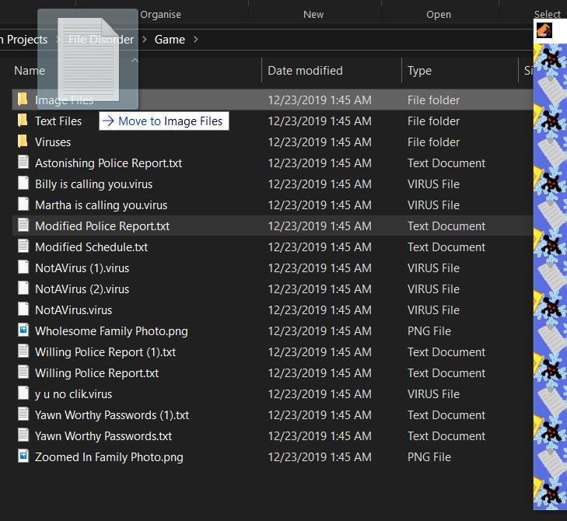Expand the chevron after Game in the address bar
The width and height of the screenshot is (567, 521).
click(x=196, y=39)
